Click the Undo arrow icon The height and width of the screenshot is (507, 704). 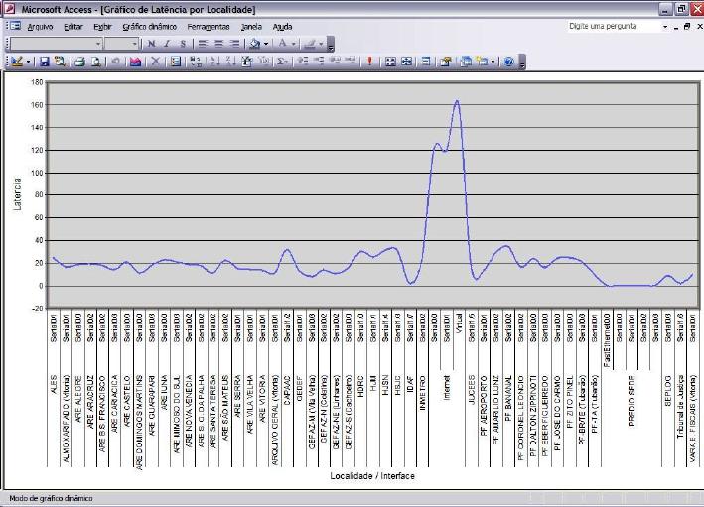tap(115, 62)
